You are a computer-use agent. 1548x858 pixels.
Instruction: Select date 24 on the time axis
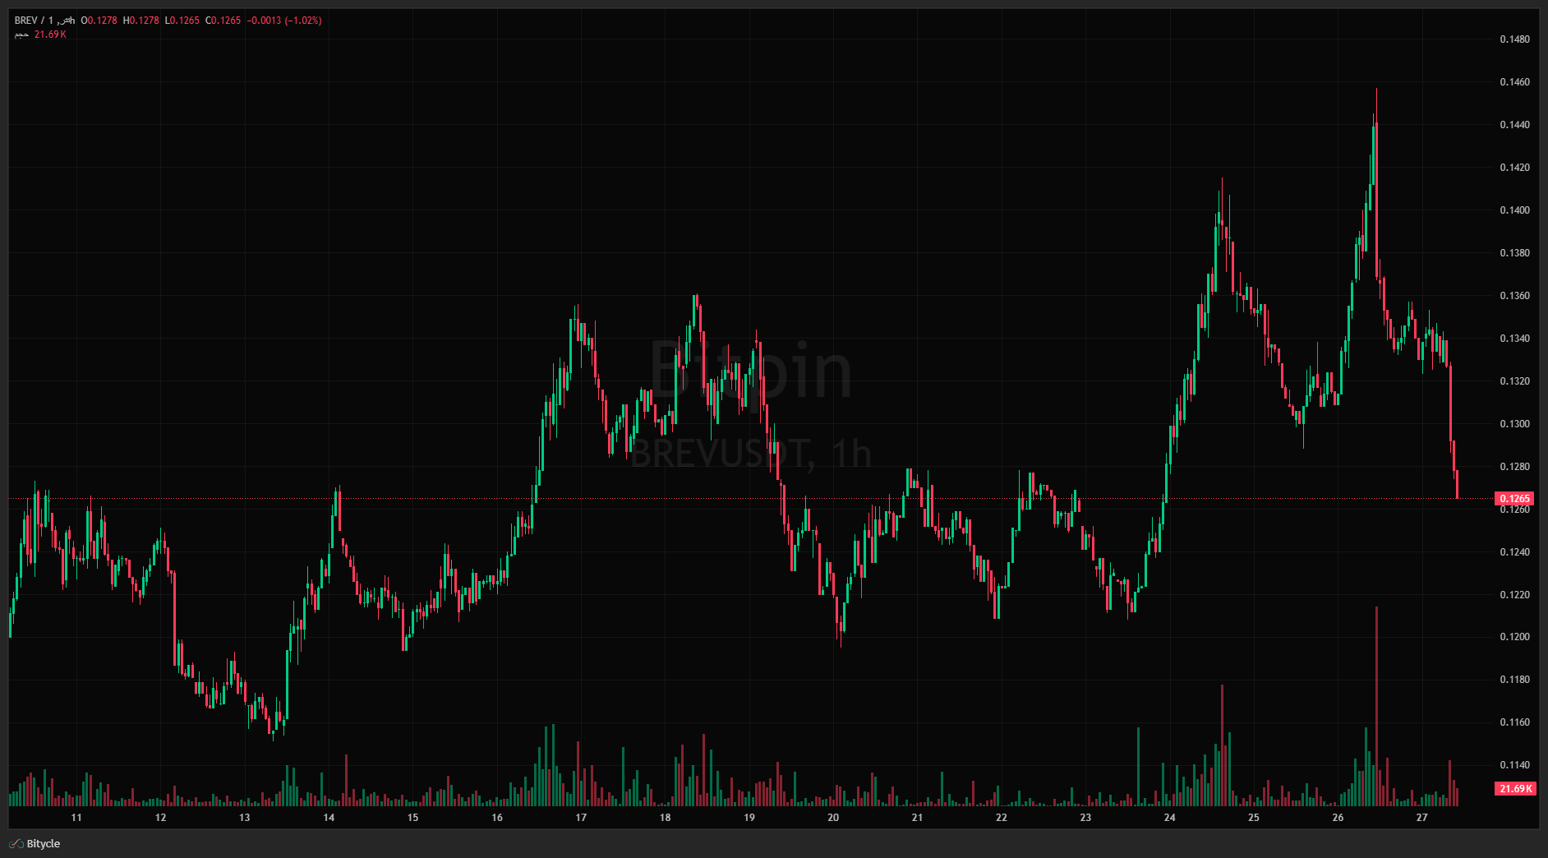coord(1169,818)
